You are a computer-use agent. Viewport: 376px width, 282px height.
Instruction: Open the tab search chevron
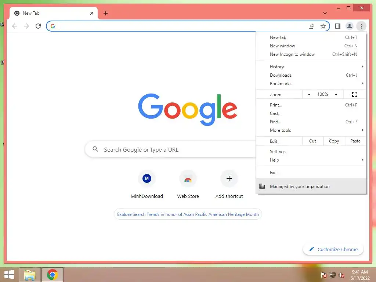click(x=325, y=13)
